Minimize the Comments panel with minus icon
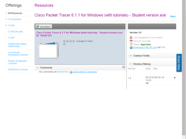 pos(123,67)
